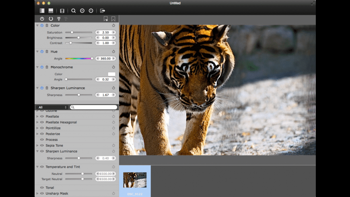Increase Saturation value with right stepper arrow
The width and height of the screenshot is (350, 197).
tap(113, 32)
